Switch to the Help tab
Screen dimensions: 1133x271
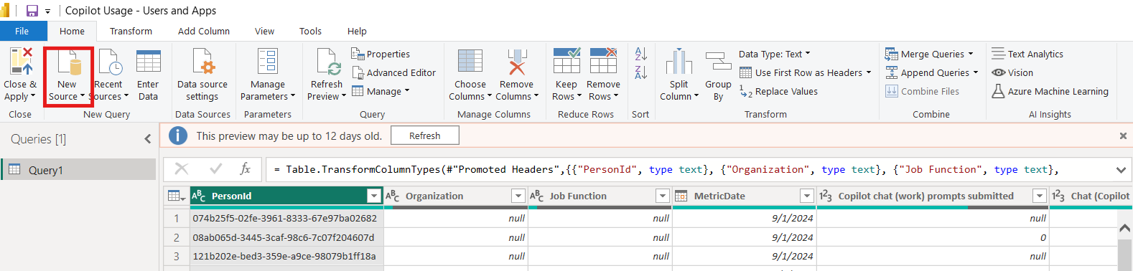[357, 31]
